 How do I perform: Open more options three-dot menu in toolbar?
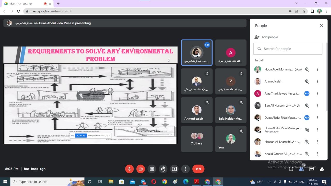(185, 169)
